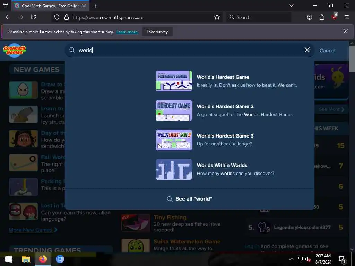Open Windows Start menu

coord(8,259)
